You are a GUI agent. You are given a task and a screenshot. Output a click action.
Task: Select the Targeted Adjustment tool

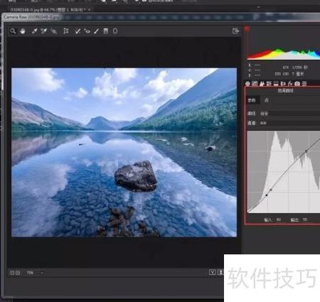54,31
